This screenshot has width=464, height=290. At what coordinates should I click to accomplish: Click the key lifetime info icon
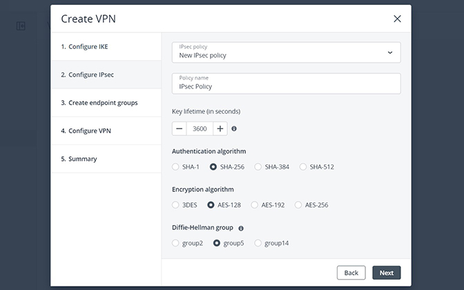[234, 128]
